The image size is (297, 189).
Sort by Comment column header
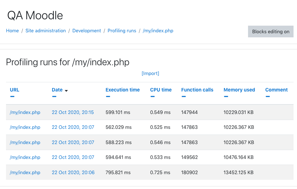[x=276, y=90]
